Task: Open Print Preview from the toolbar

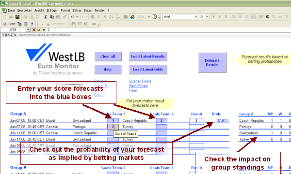Action: pos(32,17)
